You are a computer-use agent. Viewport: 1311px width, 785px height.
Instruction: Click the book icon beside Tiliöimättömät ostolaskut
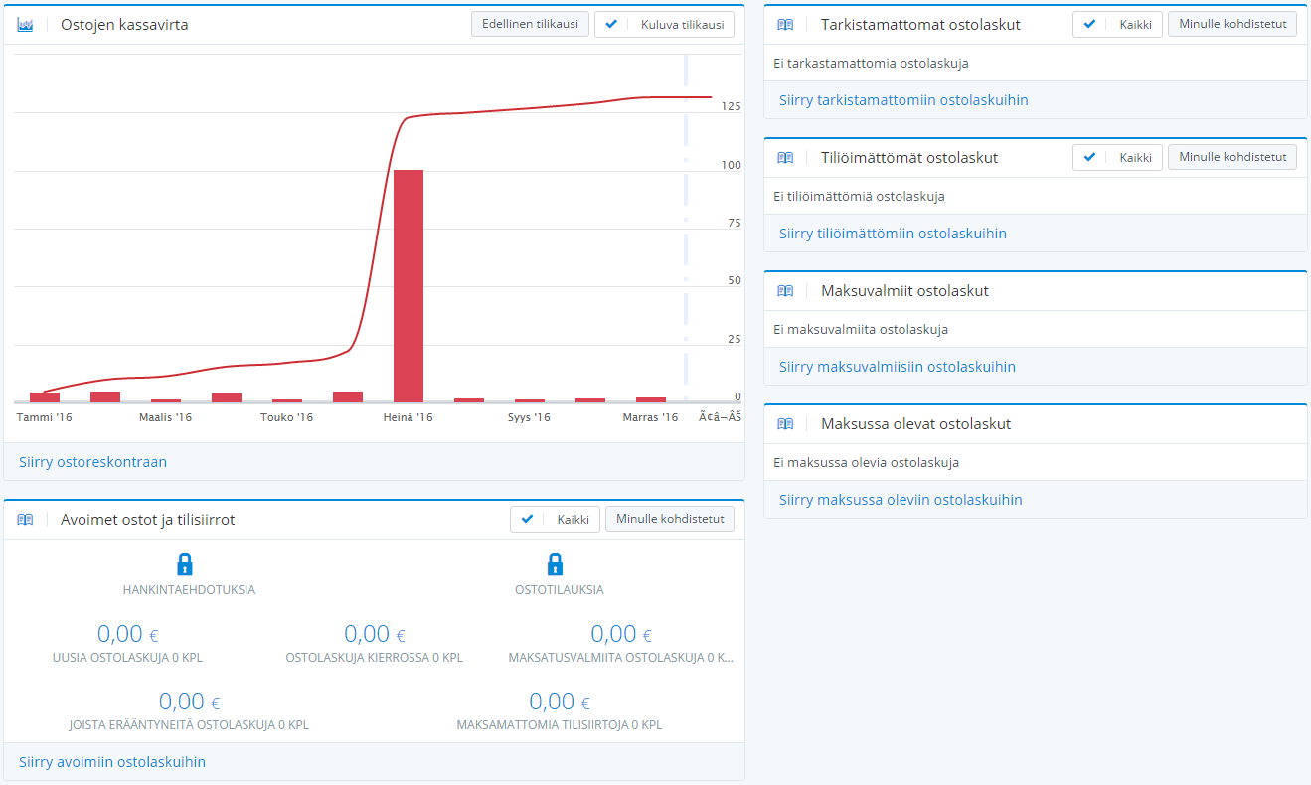(x=785, y=157)
